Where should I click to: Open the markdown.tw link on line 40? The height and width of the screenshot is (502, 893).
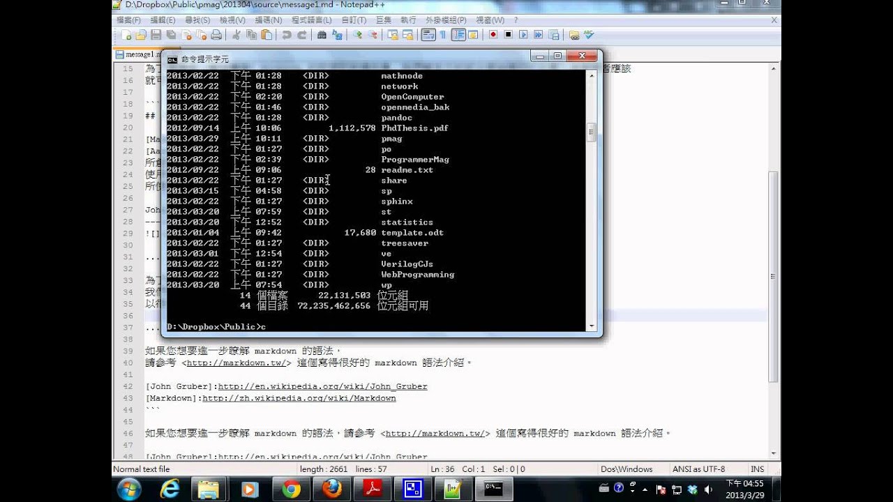click(236, 363)
